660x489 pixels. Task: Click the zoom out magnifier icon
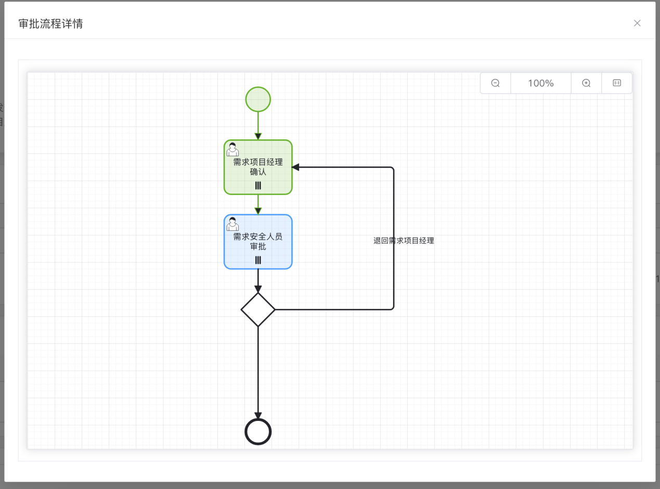pos(496,83)
